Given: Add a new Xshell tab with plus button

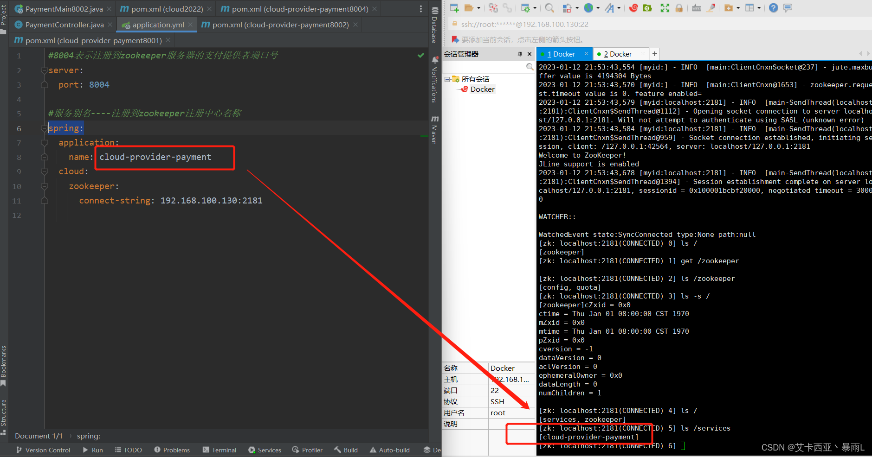Looking at the screenshot, I should tap(655, 54).
